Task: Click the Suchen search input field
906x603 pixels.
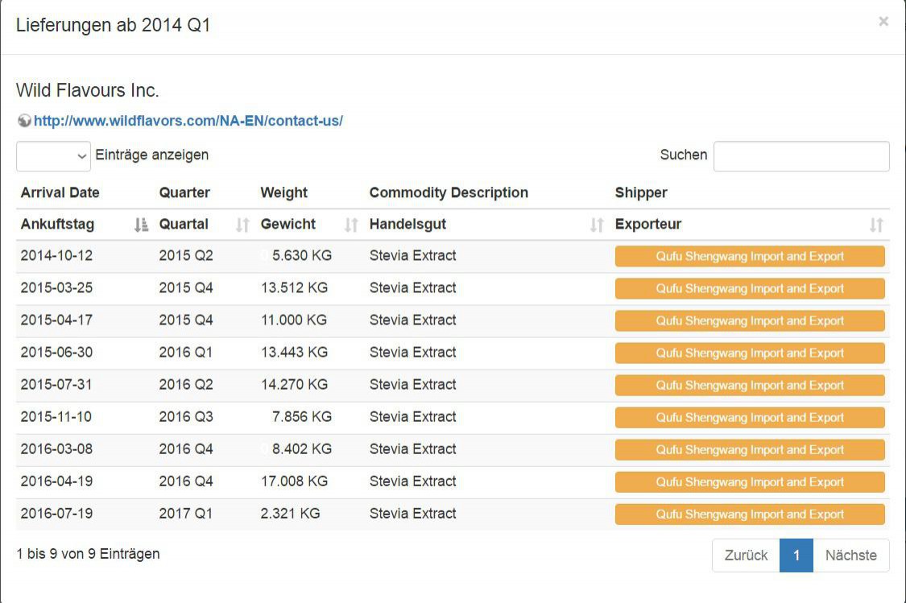Action: click(x=801, y=156)
